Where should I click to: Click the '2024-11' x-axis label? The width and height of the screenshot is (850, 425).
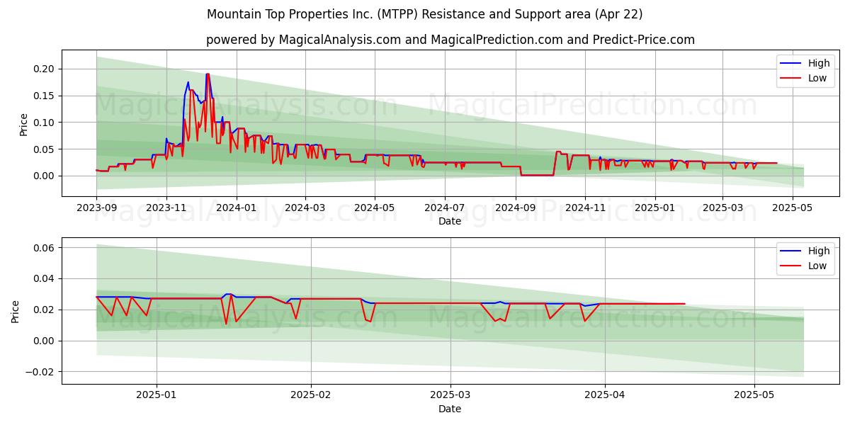[x=585, y=208]
